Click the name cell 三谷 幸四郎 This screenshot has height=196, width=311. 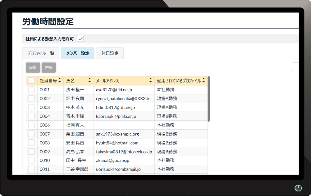pos(77,169)
